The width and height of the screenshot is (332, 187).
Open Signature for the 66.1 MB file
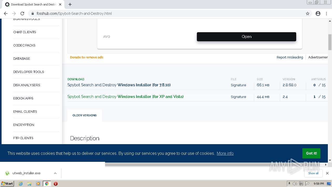coord(238,85)
